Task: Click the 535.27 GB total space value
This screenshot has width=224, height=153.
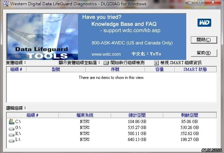Action: click(137, 128)
